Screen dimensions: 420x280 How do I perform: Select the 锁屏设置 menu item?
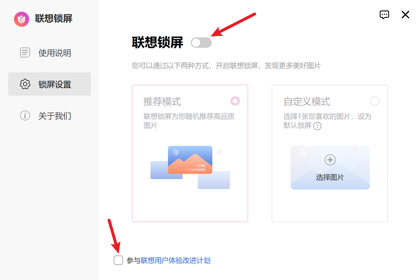(50, 84)
